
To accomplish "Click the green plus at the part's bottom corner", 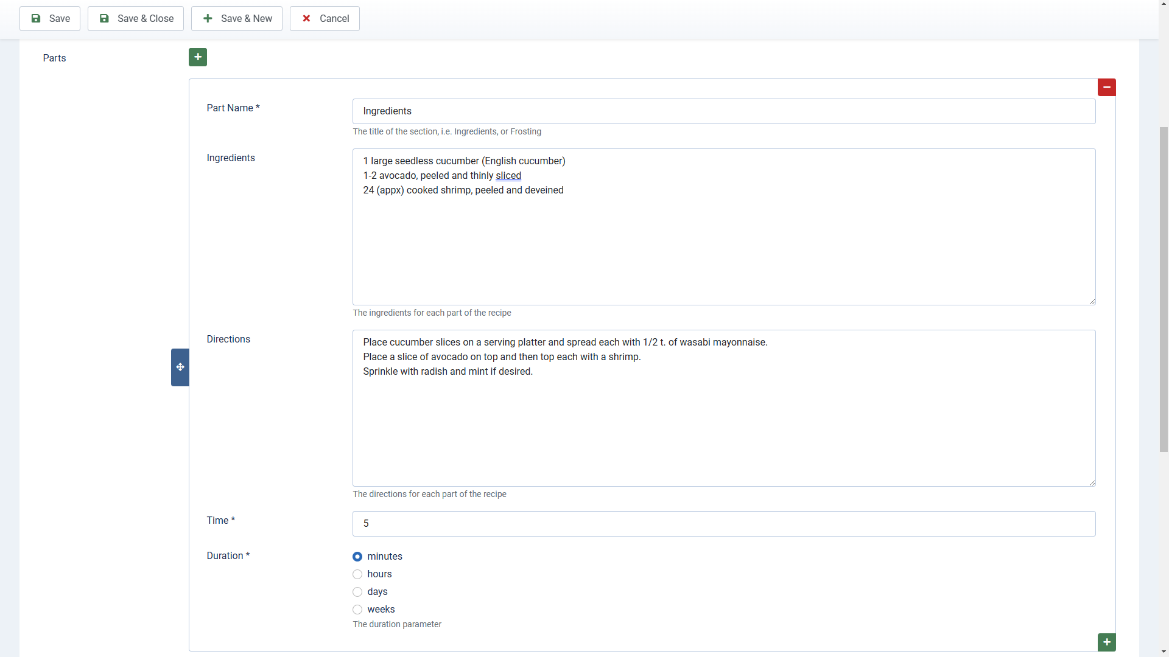I will (1106, 642).
